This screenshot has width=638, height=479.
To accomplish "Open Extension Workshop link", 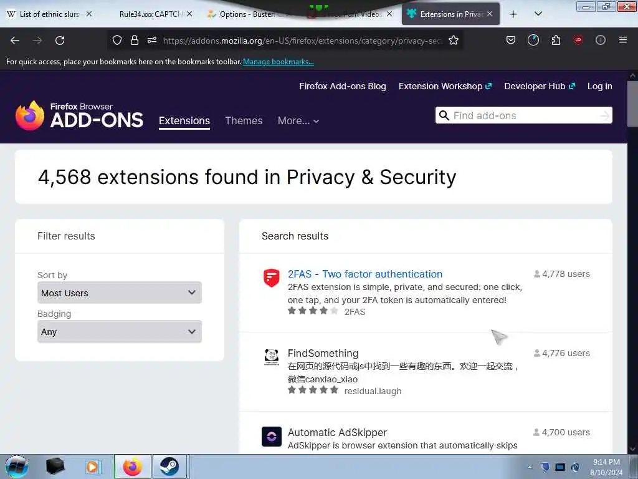I will tap(445, 86).
